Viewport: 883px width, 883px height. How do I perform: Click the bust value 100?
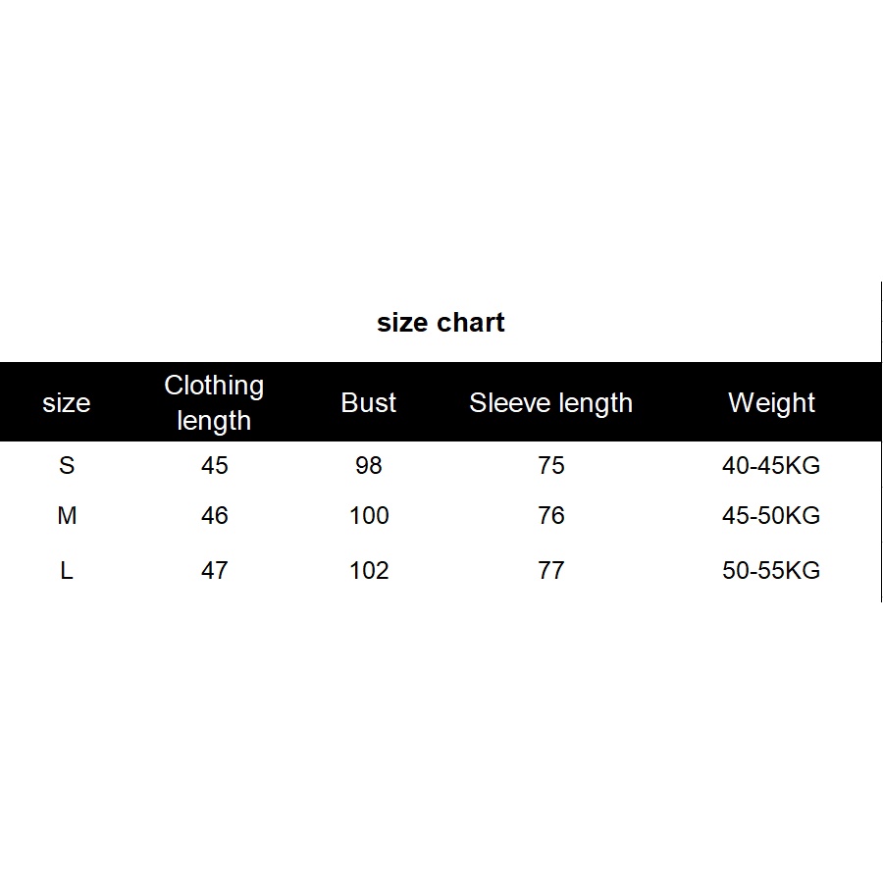point(369,516)
